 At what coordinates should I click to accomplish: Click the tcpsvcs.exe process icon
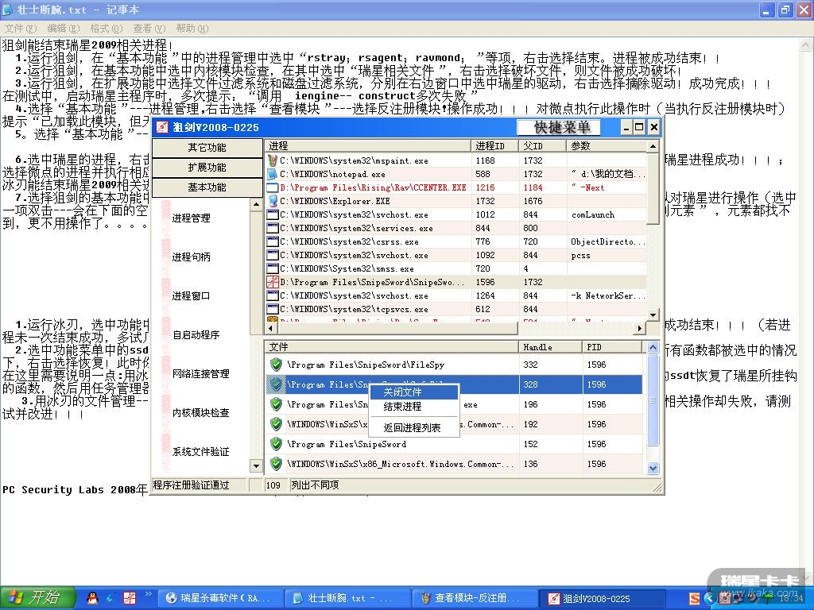tap(273, 309)
